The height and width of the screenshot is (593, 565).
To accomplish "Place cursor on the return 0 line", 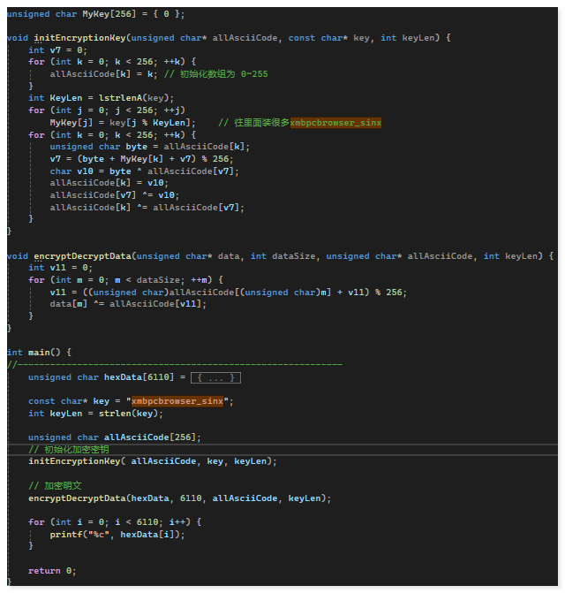I will 51,570.
